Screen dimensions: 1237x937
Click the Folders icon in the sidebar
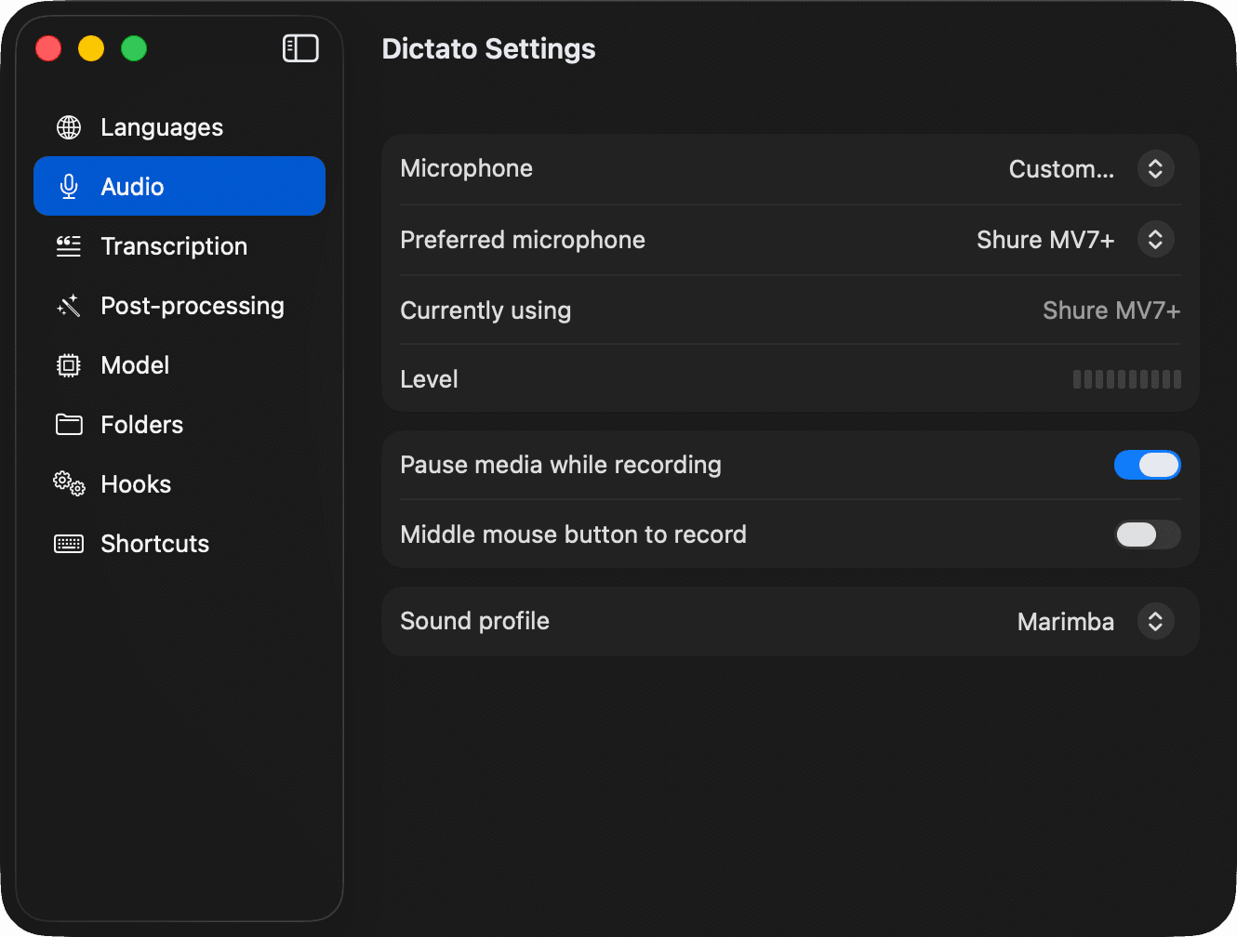(x=68, y=425)
